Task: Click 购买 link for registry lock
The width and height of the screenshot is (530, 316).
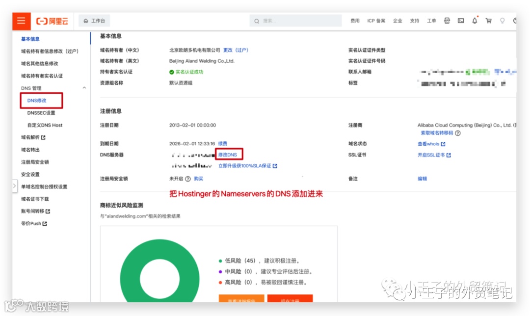Action: (x=198, y=179)
